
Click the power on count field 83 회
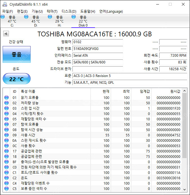pos(173,62)
